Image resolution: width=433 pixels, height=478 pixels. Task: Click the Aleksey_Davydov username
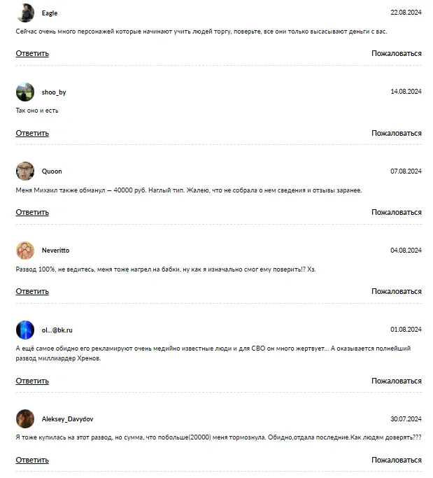(67, 419)
